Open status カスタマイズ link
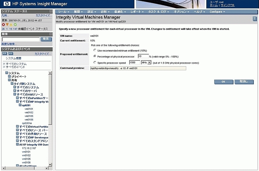 point(44,15)
